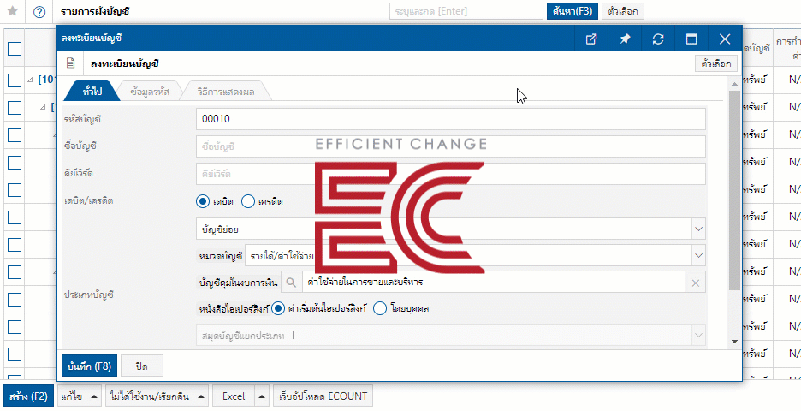
Task: Click the search magnifier for บัญชีคุมในงบการเงิน
Action: pos(292,282)
